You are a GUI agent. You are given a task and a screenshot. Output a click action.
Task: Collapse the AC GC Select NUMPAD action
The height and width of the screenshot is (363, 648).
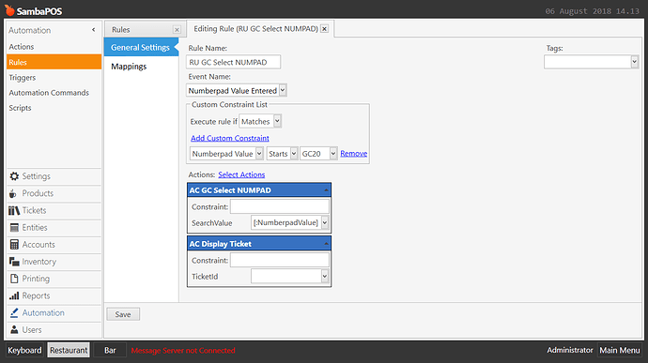(x=326, y=190)
